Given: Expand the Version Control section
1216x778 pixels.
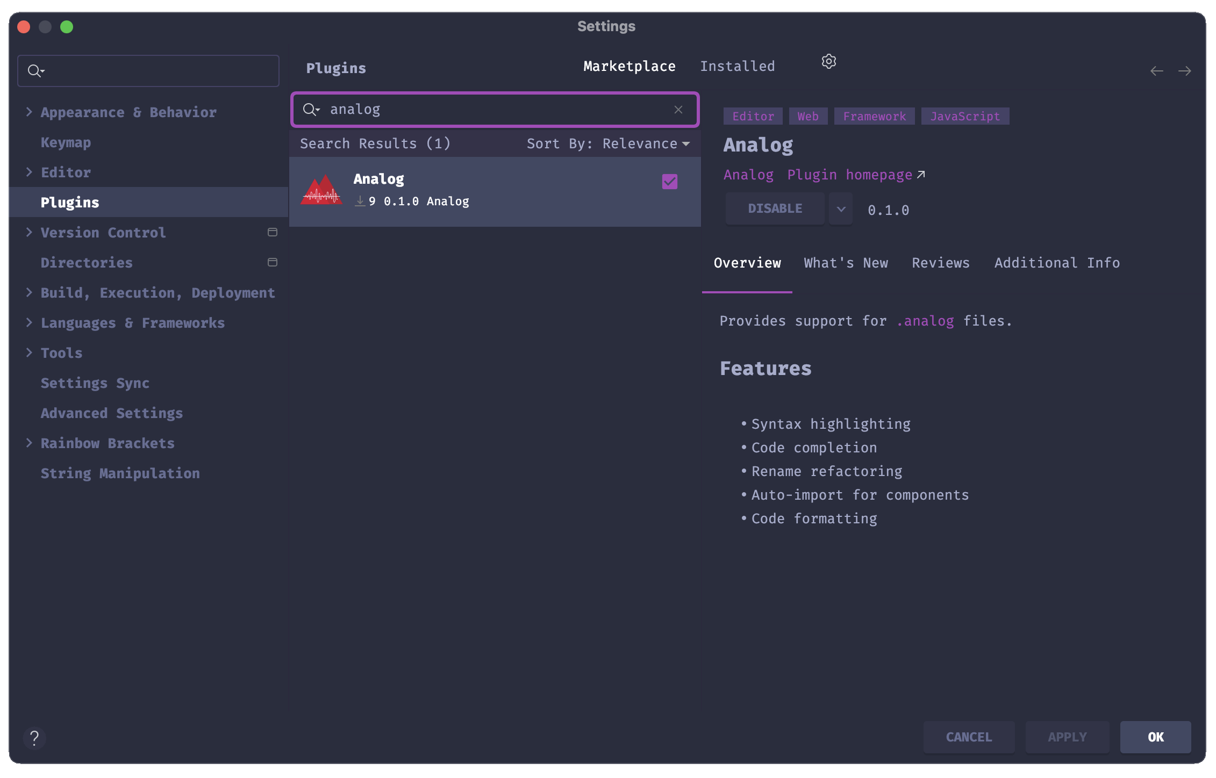Looking at the screenshot, I should [31, 232].
